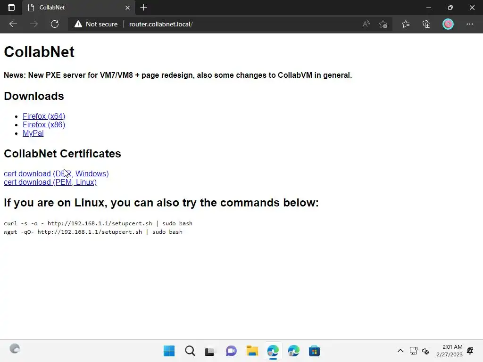Select the CollabNet browser tab
This screenshot has height=362, width=483.
click(79, 8)
